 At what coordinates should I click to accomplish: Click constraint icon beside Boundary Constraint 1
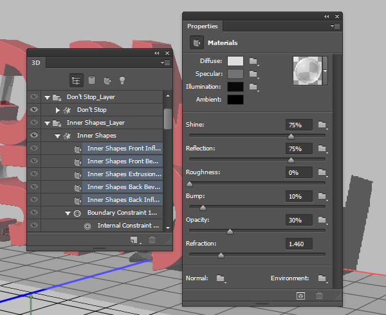[x=77, y=213]
